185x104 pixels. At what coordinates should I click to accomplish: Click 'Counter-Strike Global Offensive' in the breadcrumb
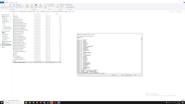[58, 11]
